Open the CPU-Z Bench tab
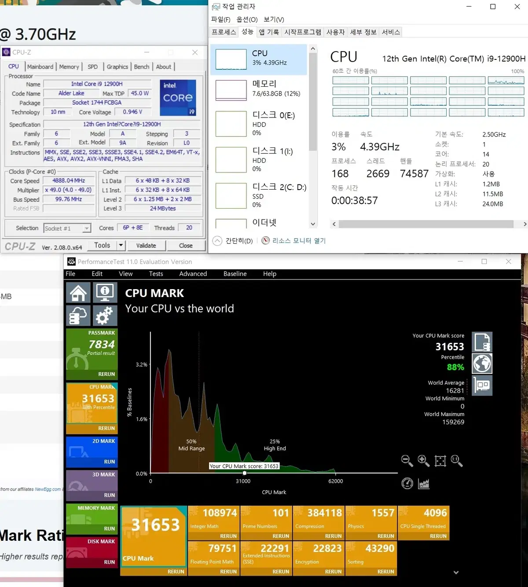This screenshot has height=587, width=528. tap(142, 67)
